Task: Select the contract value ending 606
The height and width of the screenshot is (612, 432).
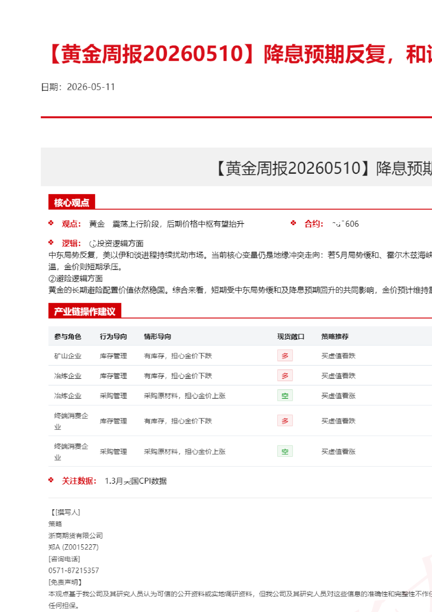Action: pyautogui.click(x=345, y=224)
